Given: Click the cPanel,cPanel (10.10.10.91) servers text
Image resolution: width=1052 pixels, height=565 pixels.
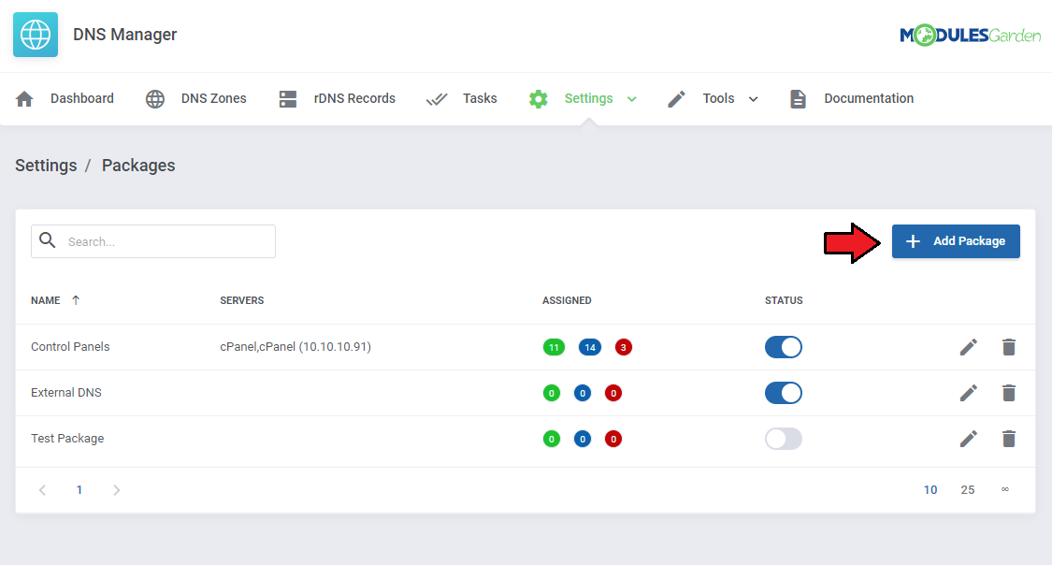Looking at the screenshot, I should [x=295, y=347].
